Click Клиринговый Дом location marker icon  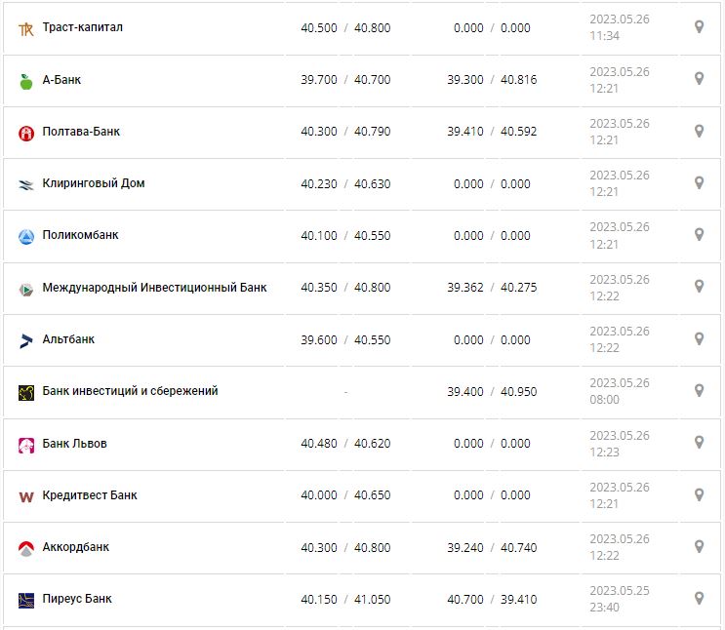(x=699, y=182)
